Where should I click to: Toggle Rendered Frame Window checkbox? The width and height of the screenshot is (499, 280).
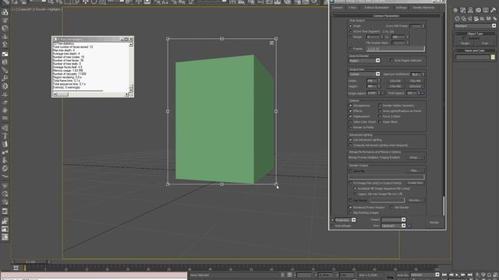tap(351, 208)
